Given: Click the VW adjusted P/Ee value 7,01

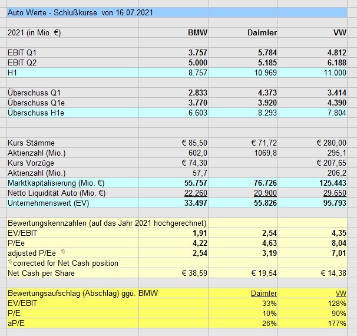Looking at the screenshot, I should 338,253.
